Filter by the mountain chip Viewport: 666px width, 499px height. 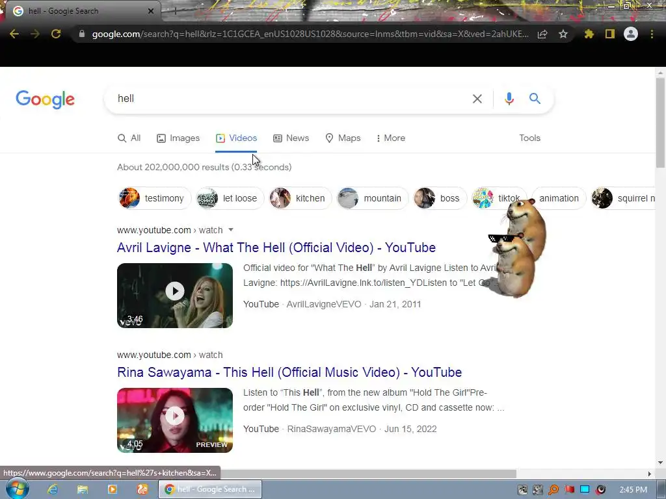click(372, 198)
